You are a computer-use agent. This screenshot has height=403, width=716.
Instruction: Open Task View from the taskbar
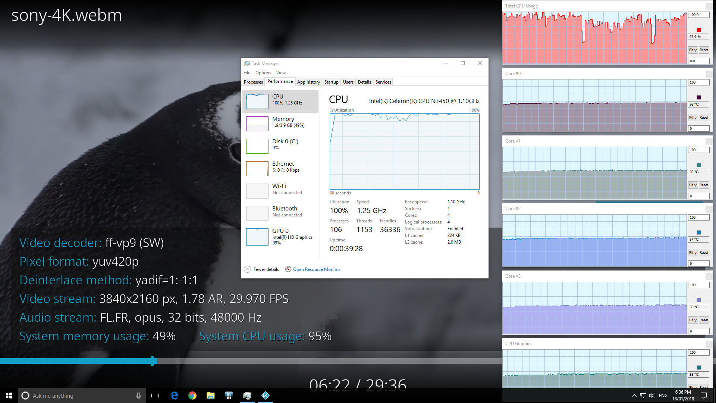coord(155,396)
